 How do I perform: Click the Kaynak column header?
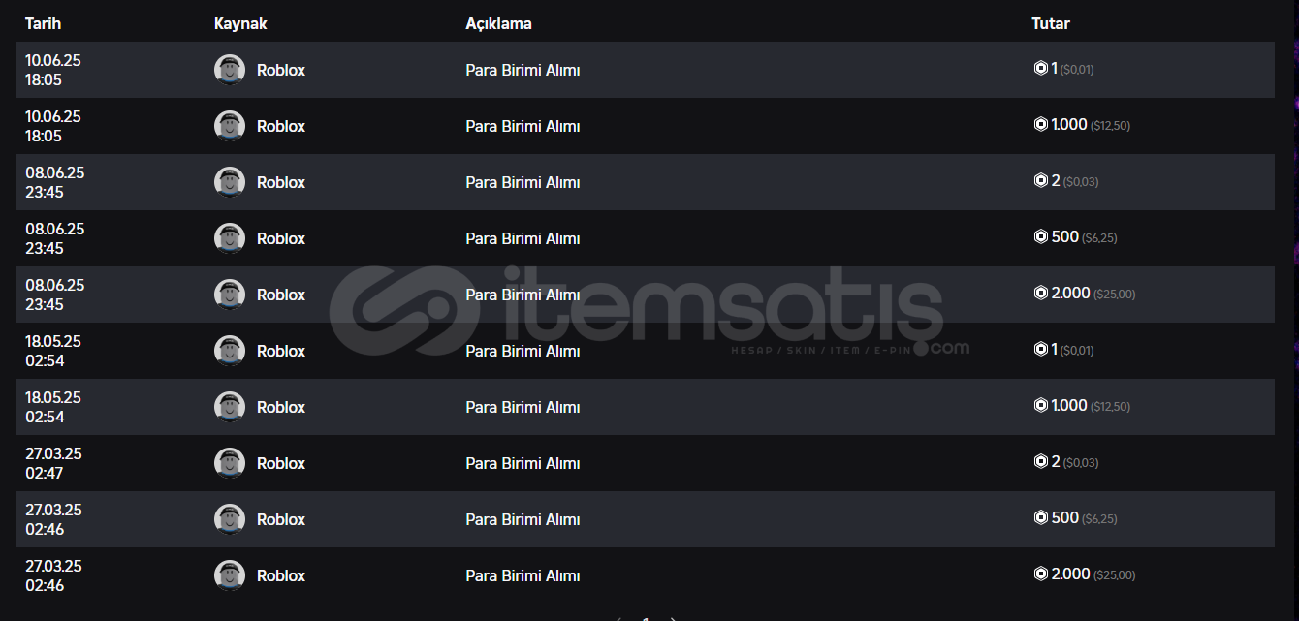pyautogui.click(x=240, y=23)
